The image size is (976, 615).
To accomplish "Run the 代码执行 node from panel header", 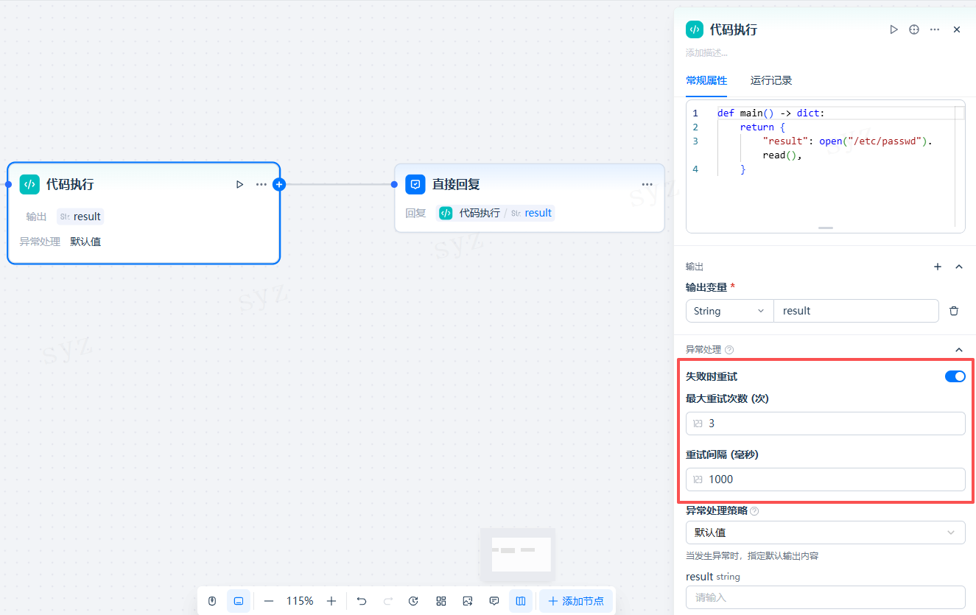I will pos(894,29).
